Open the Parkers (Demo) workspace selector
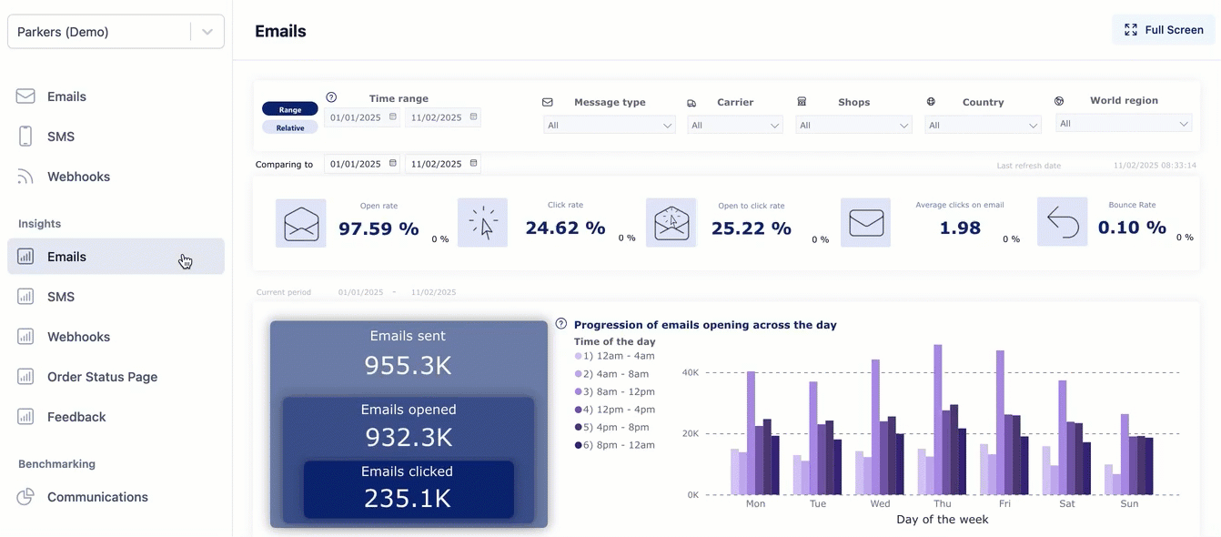This screenshot has width=1221, height=537. [116, 31]
